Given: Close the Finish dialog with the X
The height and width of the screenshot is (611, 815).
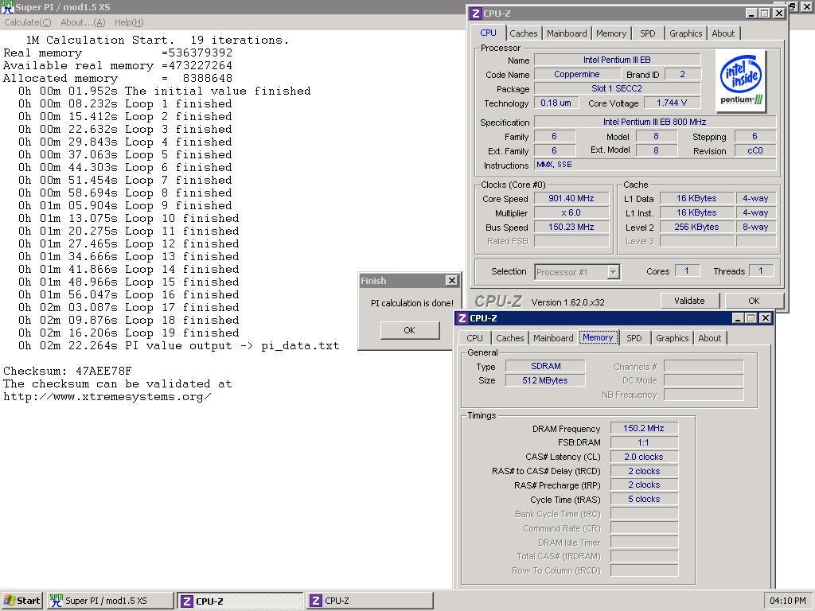Looking at the screenshot, I should pos(452,281).
